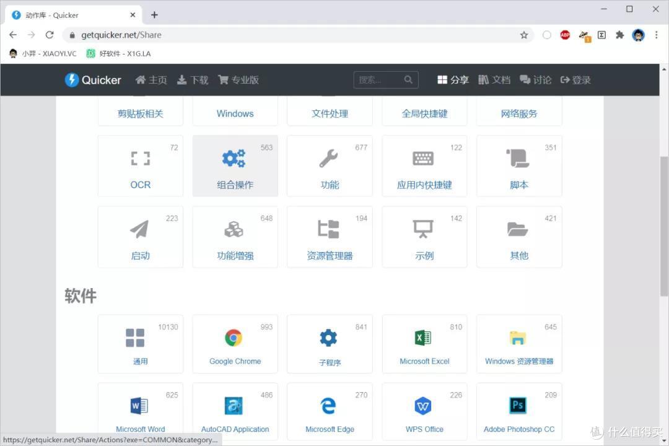669x446 pixels.
Task: Open the 脚本 scroll category
Action: [x=519, y=166]
